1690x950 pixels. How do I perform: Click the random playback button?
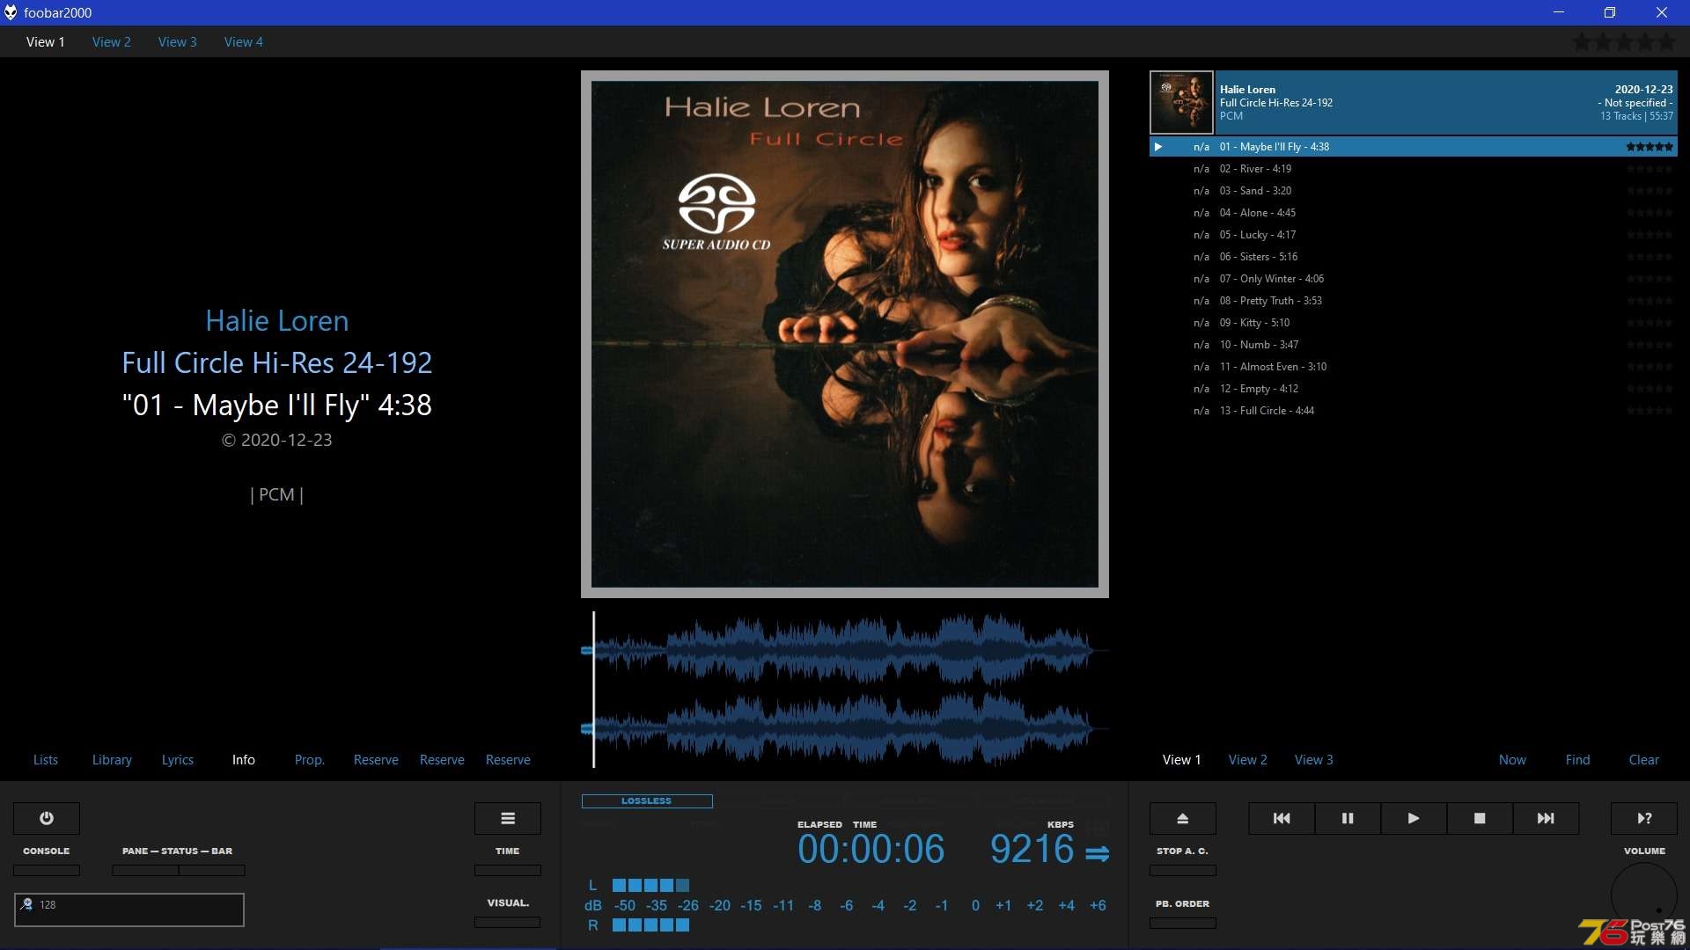click(1644, 818)
